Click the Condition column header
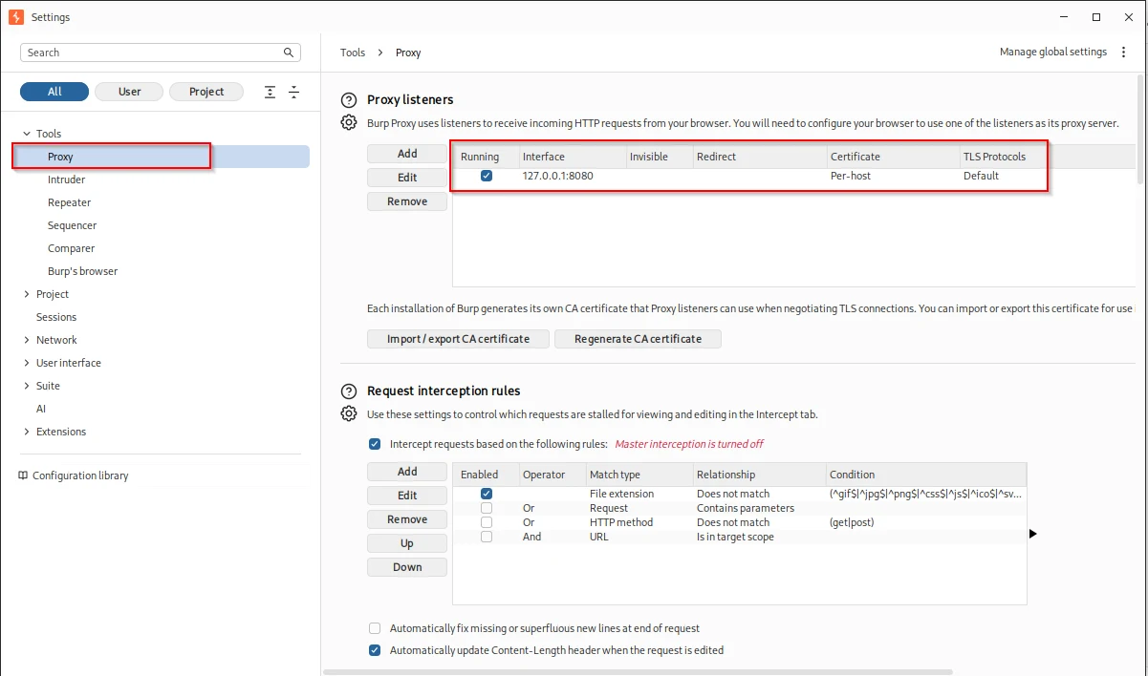Image resolution: width=1148 pixels, height=676 pixels. (x=926, y=475)
